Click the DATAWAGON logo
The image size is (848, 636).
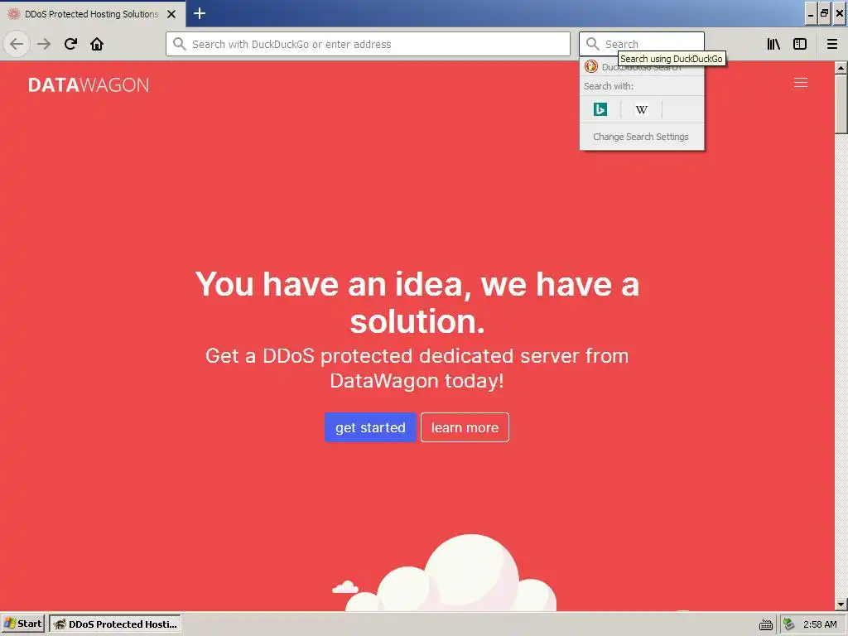(89, 85)
